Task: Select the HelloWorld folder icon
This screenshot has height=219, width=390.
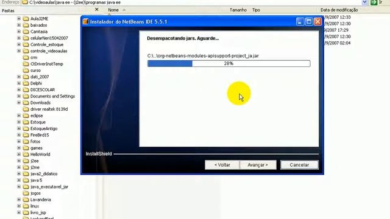Action: click(26, 154)
